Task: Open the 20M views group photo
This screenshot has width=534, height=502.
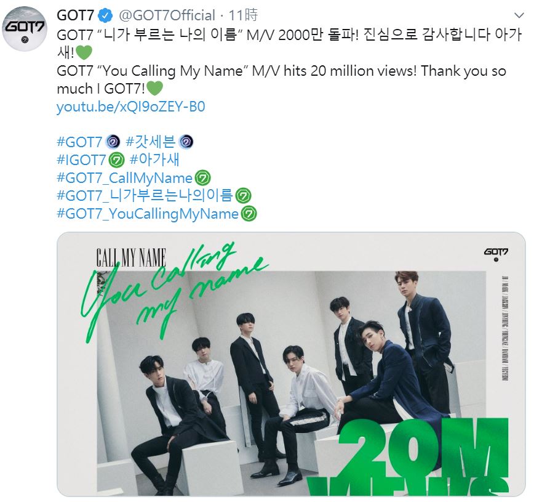Action: [x=291, y=364]
